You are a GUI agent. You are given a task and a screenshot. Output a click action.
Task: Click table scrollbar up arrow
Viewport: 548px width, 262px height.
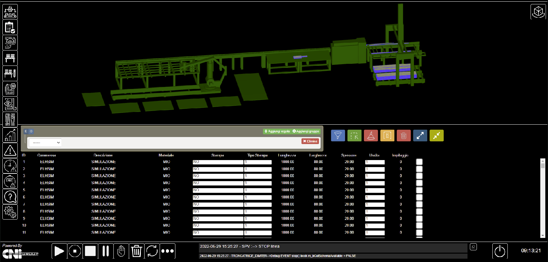543,161
